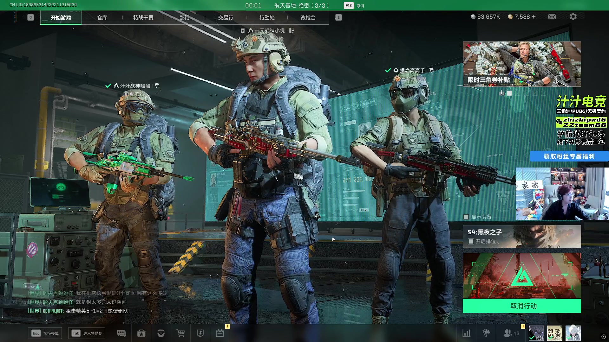Click the streamer webcam overlay
The height and width of the screenshot is (342, 609).
[562, 194]
